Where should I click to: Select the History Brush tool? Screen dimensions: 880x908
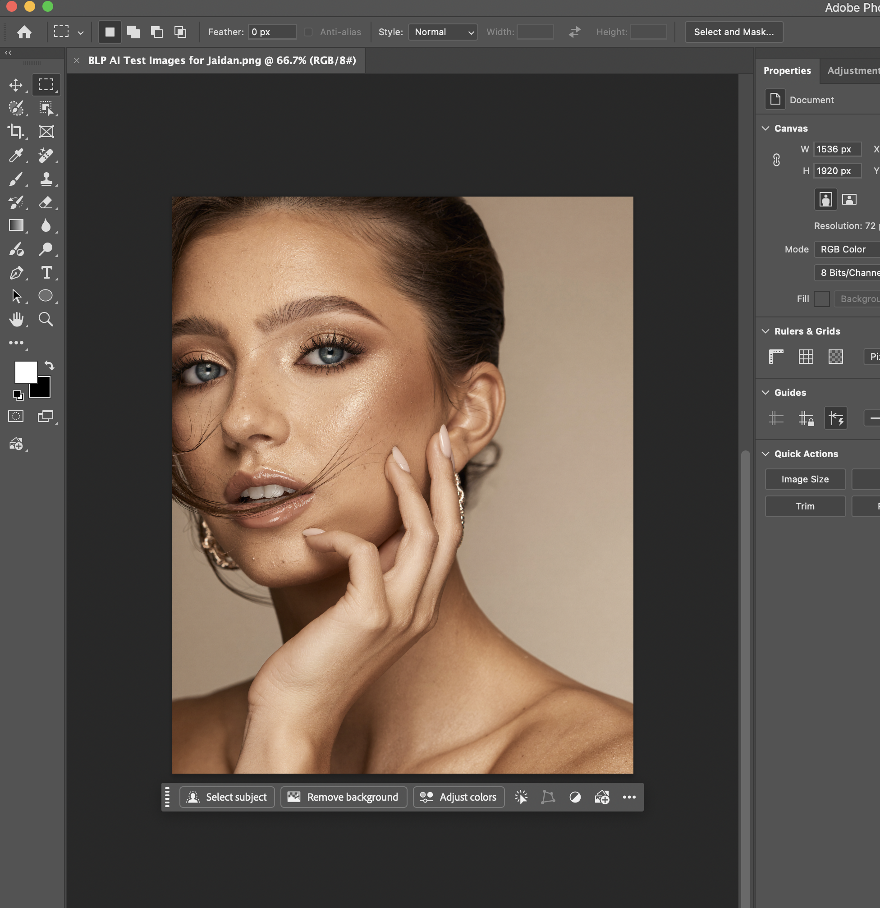16,202
